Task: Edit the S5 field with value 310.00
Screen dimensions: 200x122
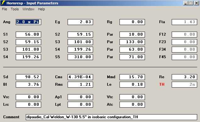Action: (81, 57)
